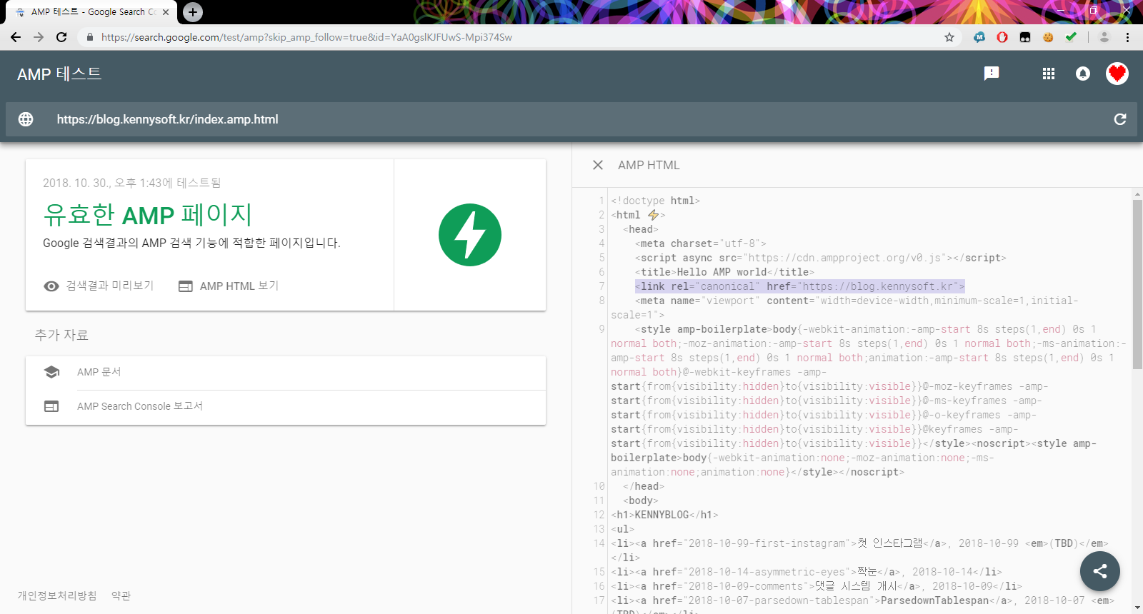Open the AMP 문서 resource

[x=286, y=373]
